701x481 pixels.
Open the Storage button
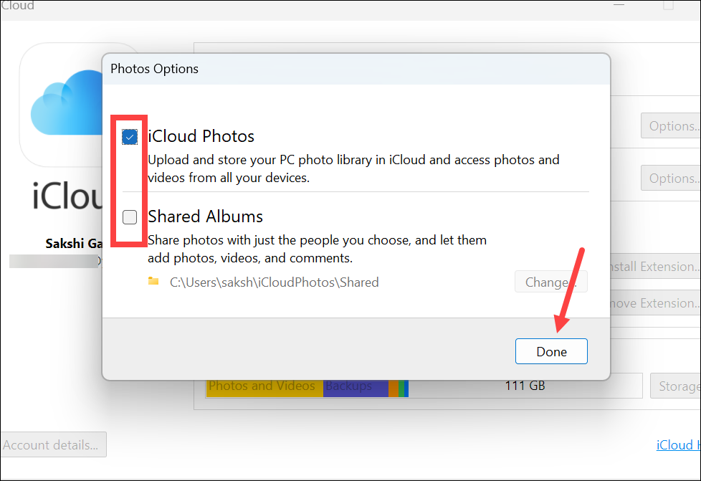pyautogui.click(x=675, y=386)
